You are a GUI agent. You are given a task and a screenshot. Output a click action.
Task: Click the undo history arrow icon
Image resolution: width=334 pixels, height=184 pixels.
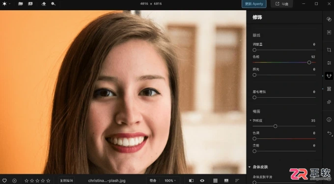click(x=329, y=133)
